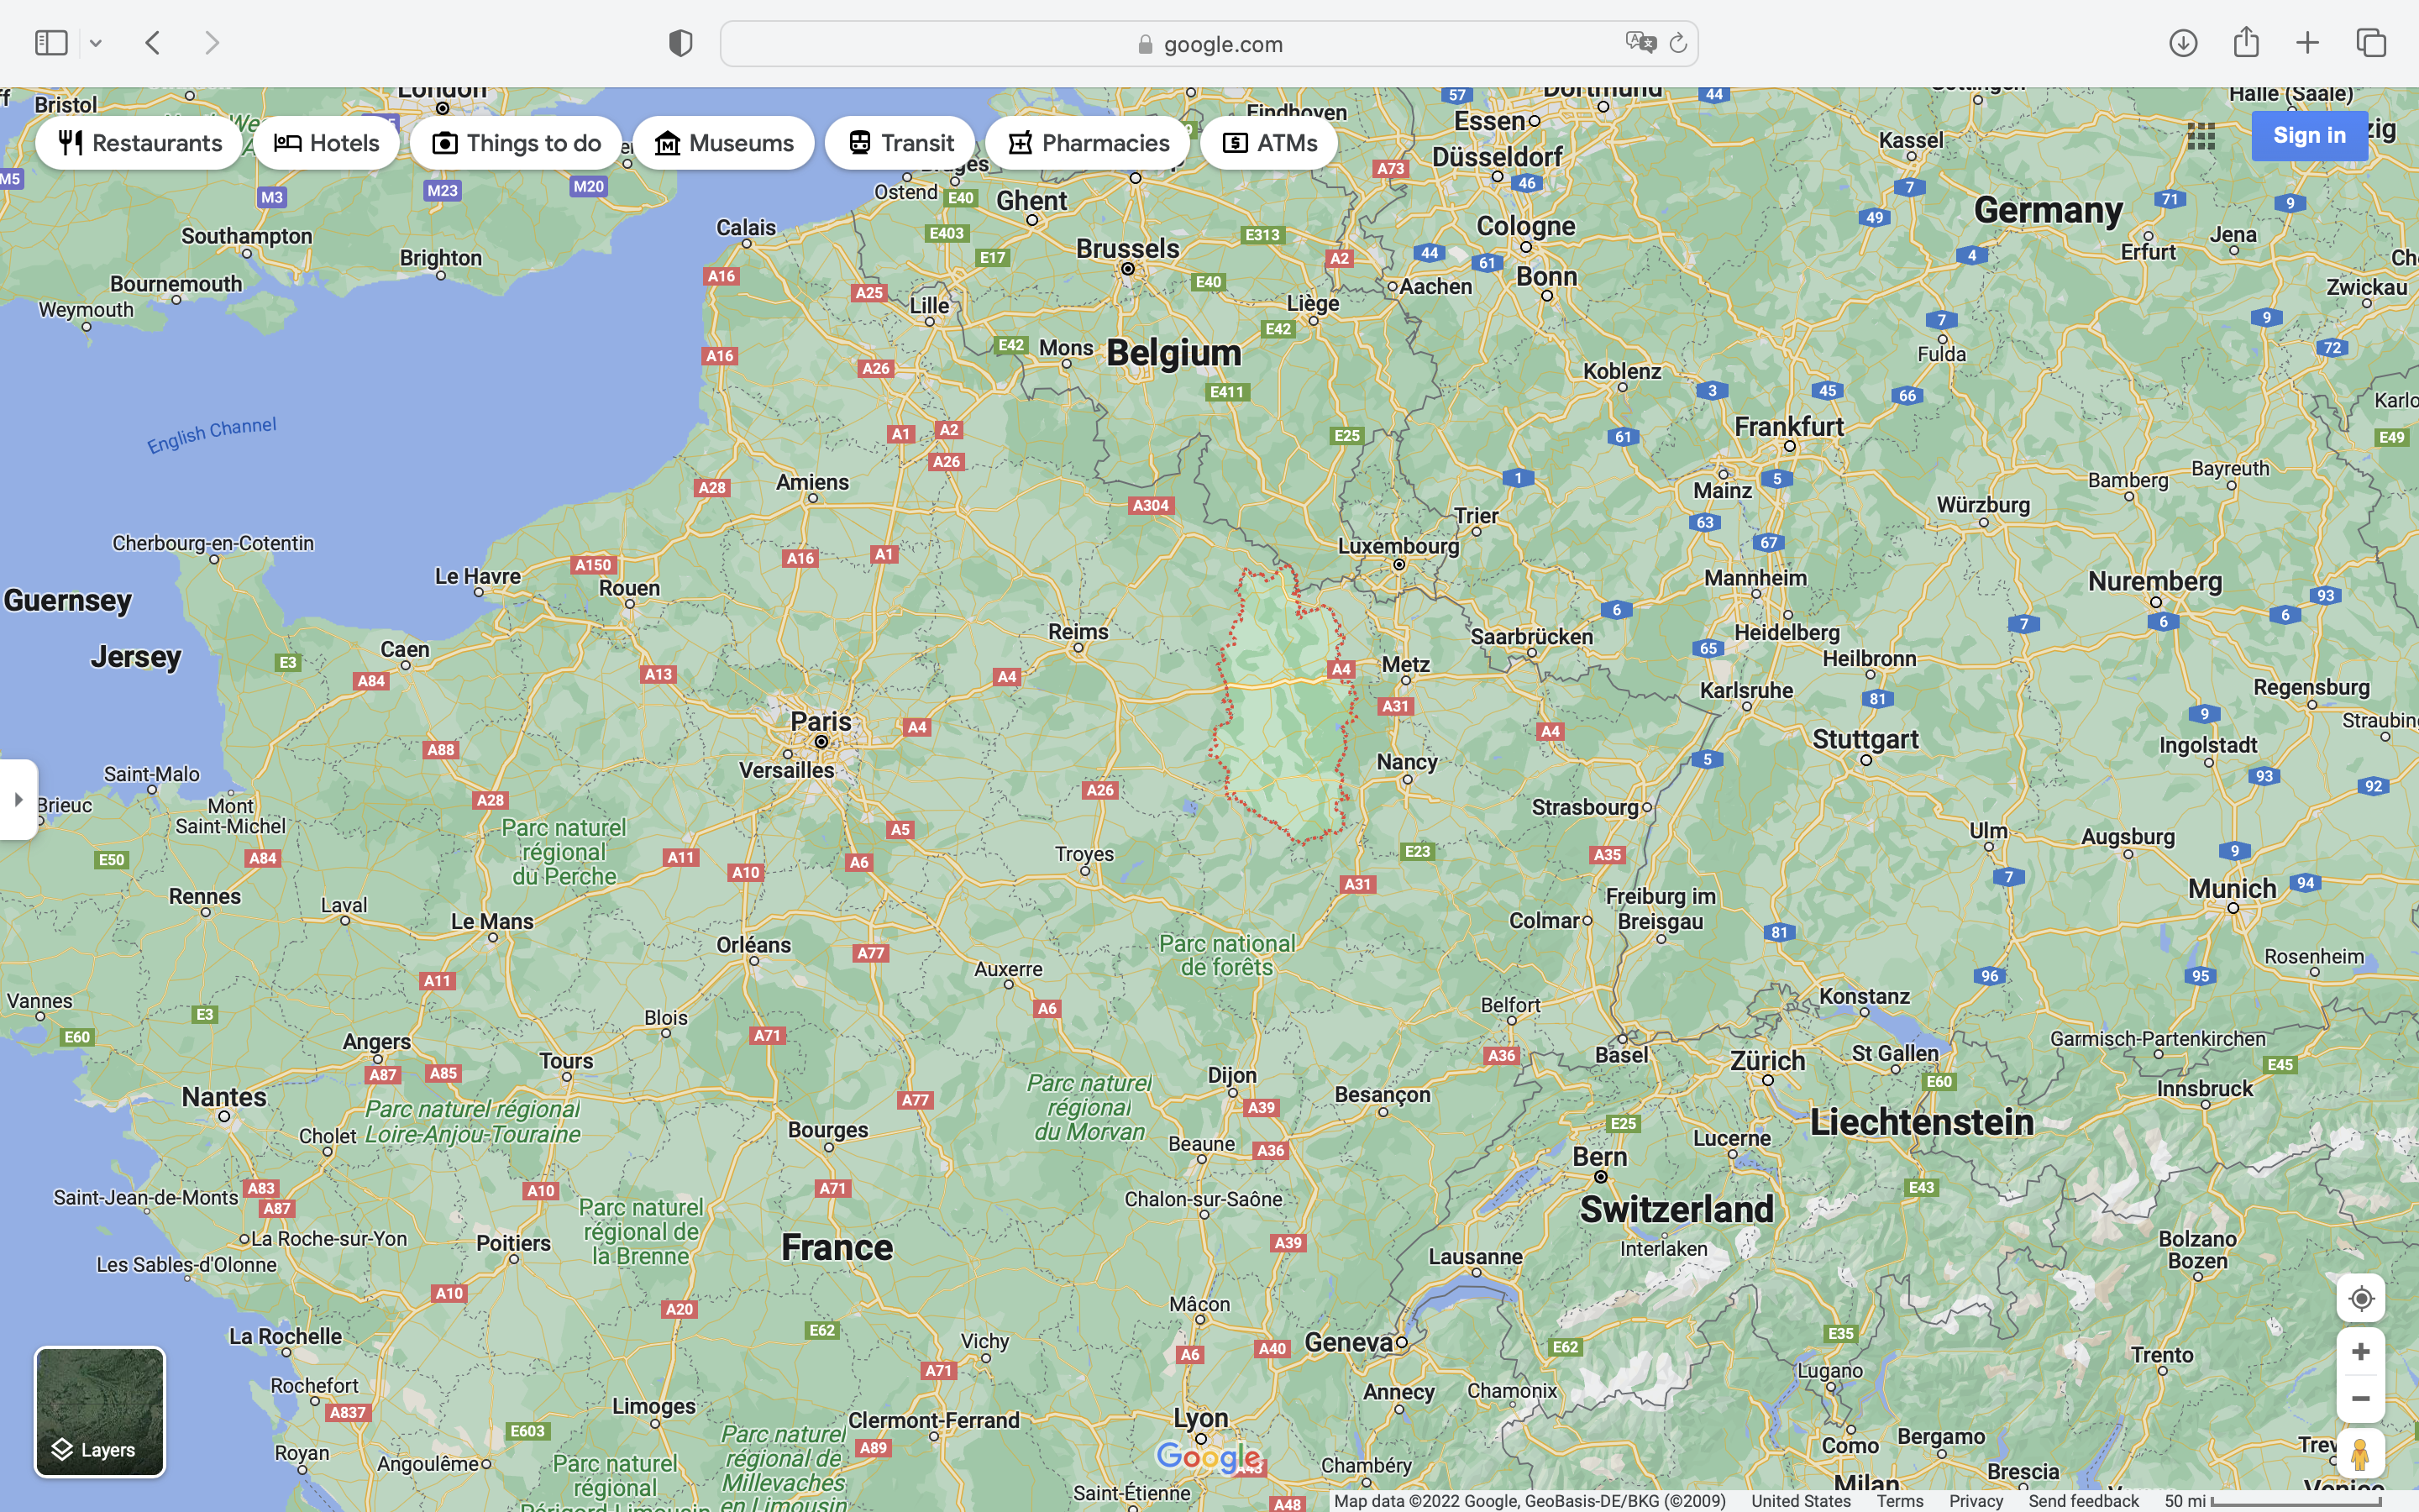Click the page translate icon in the address bar
Image resolution: width=2419 pixels, height=1512 pixels.
[1640, 43]
